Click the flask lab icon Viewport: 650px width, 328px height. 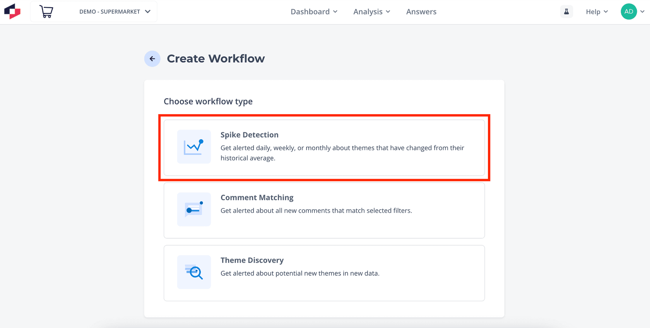[x=566, y=12]
